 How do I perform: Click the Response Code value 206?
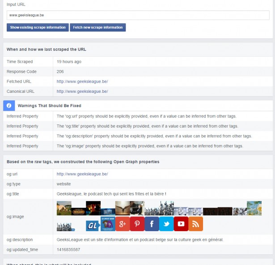click(x=60, y=72)
